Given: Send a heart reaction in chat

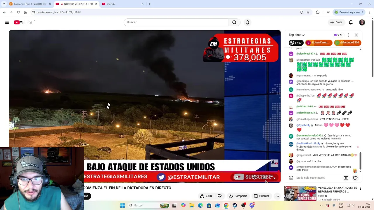Looking at the screenshot, I should coord(355,178).
